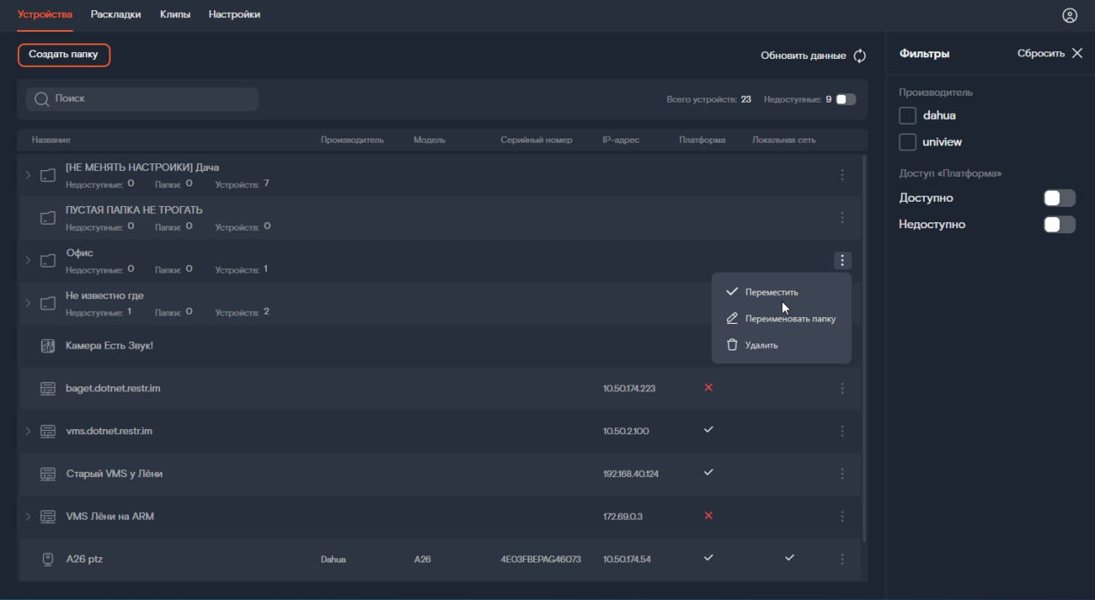Click the Поиск search input field
The width and height of the screenshot is (1095, 600).
[142, 99]
